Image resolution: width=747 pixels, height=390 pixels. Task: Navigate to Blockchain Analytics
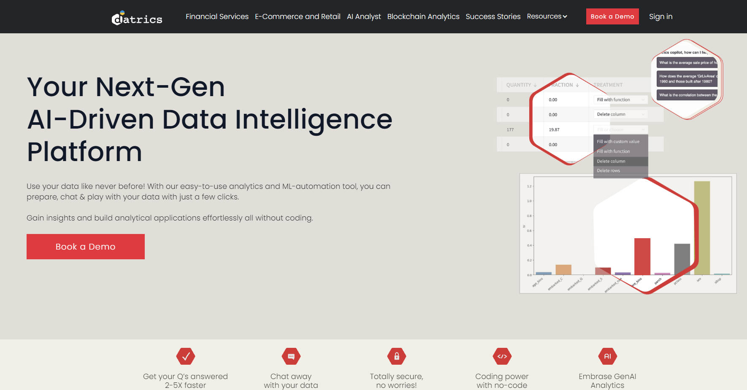[x=423, y=16]
